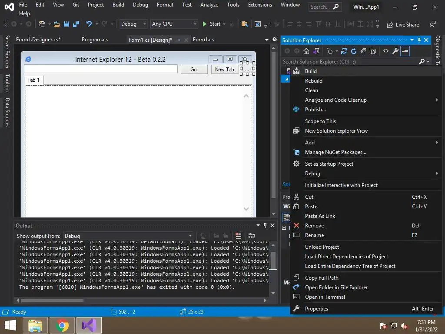445x334 pixels.
Task: Click Sync with Active Document icon
Action: (344, 51)
